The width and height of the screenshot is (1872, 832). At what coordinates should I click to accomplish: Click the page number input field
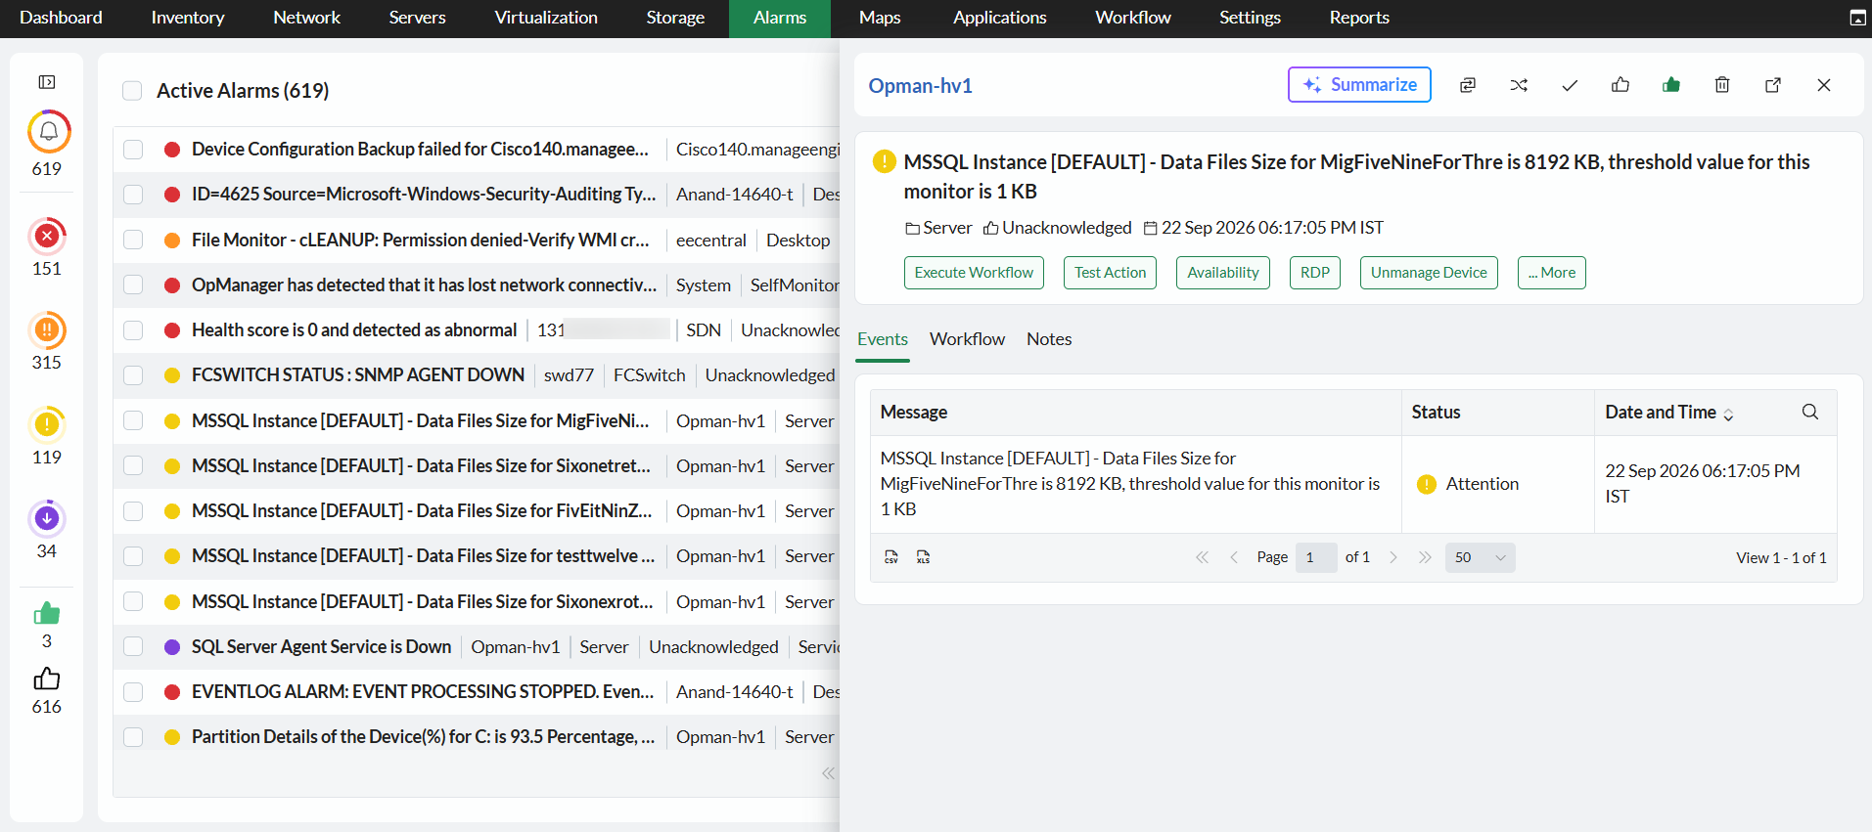pyautogui.click(x=1316, y=557)
